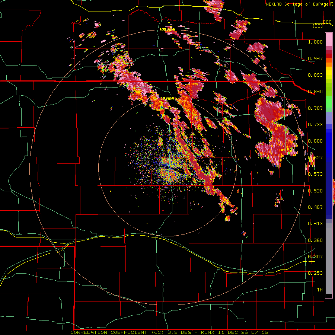Select the 0.360 scale value

pos(315,240)
